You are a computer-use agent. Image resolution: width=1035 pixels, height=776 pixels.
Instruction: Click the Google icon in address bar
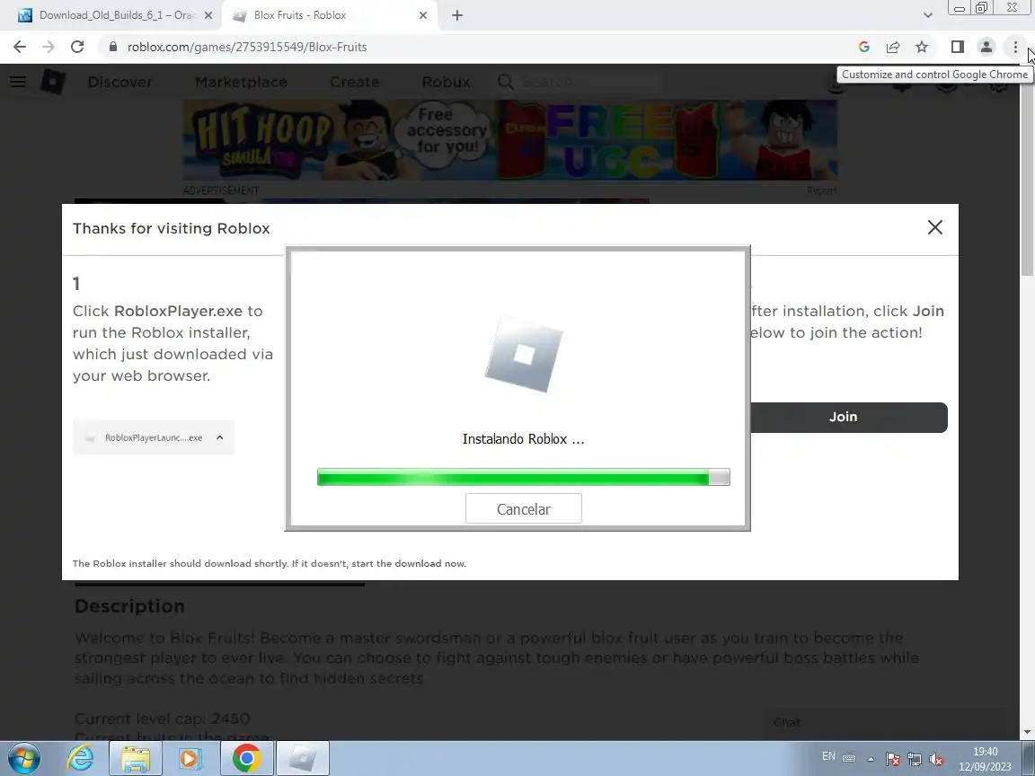tap(863, 47)
